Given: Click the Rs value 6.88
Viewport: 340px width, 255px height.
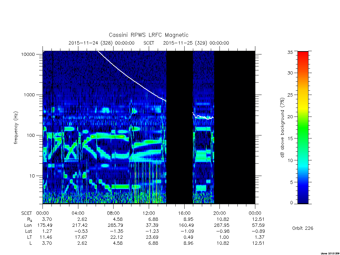Looking at the screenshot, I should click(153, 219).
